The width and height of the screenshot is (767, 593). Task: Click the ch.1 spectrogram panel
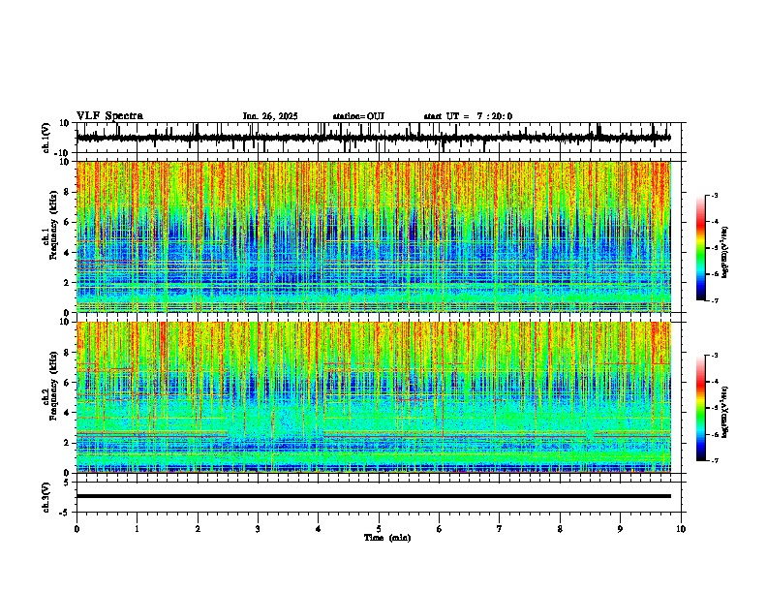pyautogui.click(x=373, y=236)
